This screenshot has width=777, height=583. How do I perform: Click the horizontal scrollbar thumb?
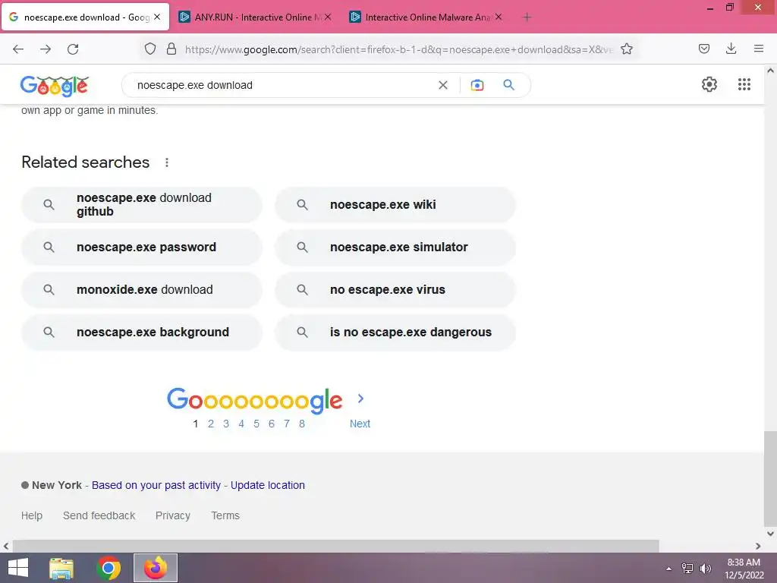[x=336, y=546]
